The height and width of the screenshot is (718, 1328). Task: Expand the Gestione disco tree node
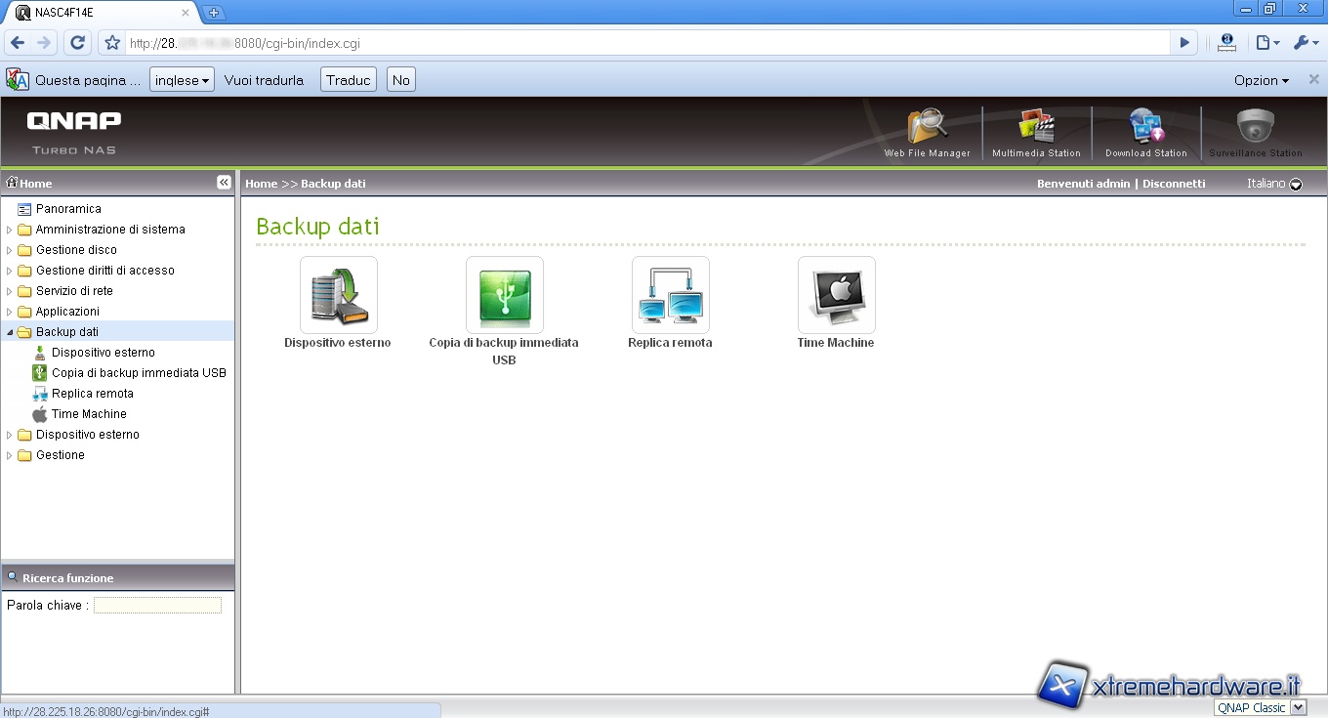(10, 251)
